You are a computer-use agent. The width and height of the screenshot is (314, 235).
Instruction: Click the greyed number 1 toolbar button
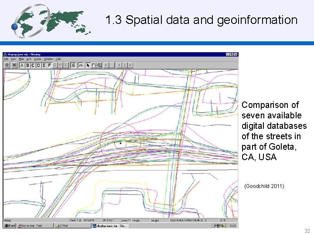click(125, 65)
